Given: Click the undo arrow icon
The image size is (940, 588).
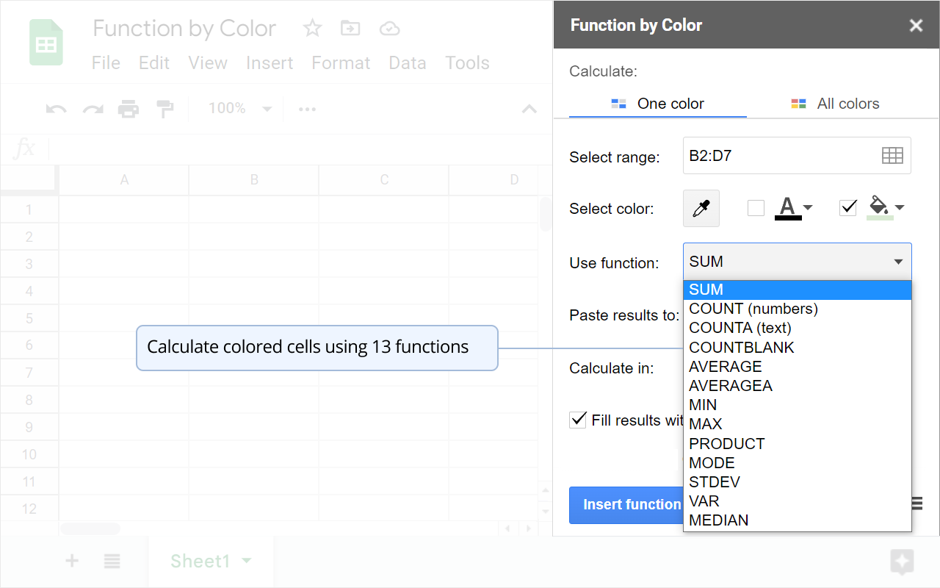Looking at the screenshot, I should (57, 110).
